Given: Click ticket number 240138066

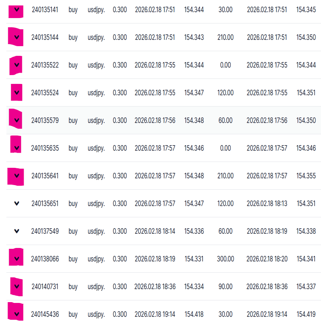Looking at the screenshot, I should 45,259.
